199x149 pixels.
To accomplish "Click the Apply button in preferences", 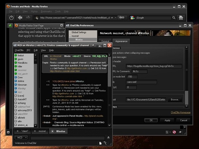I will pos(167,120).
